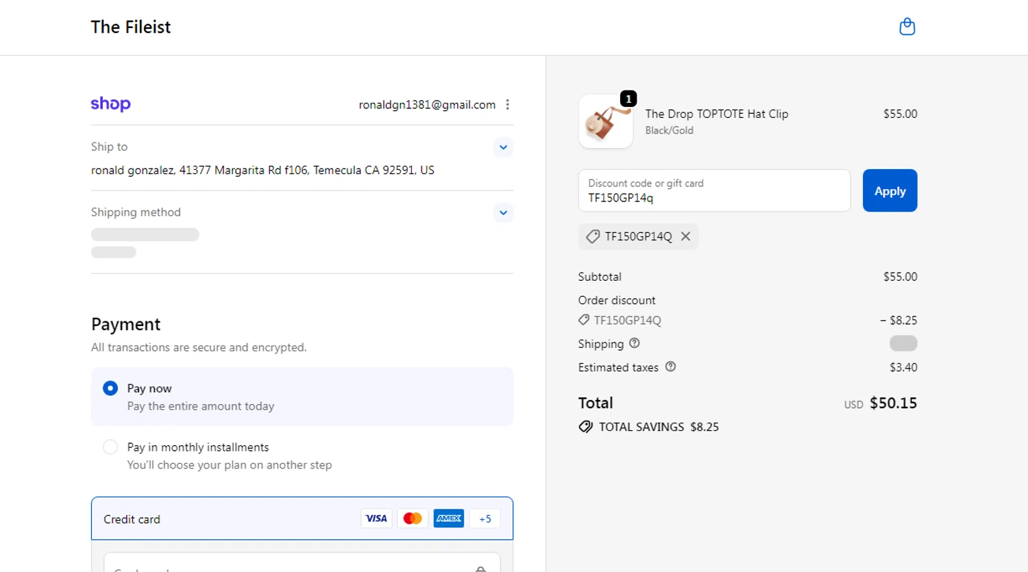This screenshot has height=572, width=1028.
Task: Click the Shipping help question icon
Action: click(635, 343)
